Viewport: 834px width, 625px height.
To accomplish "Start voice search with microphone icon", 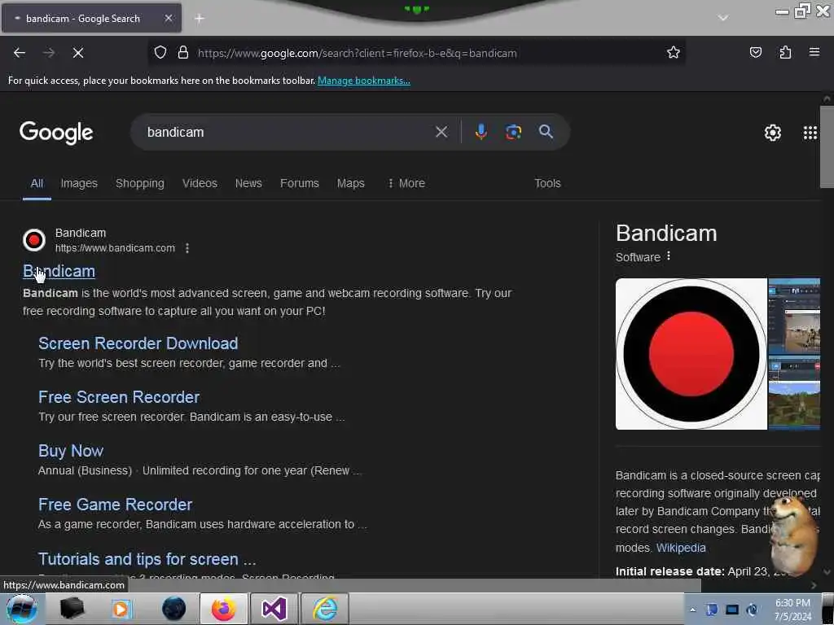I will [x=481, y=132].
